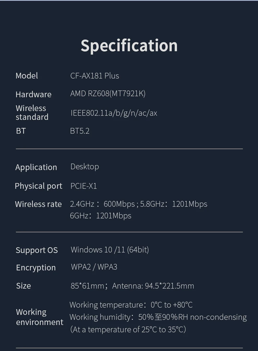Click the WPA2 / WPA3 encryption value
Screen dimensions: 258x351
click(94, 267)
